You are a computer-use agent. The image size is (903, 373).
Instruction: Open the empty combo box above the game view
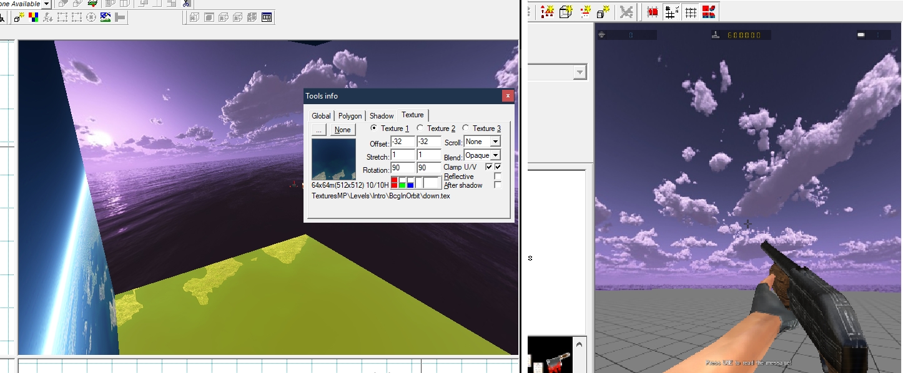pos(557,72)
